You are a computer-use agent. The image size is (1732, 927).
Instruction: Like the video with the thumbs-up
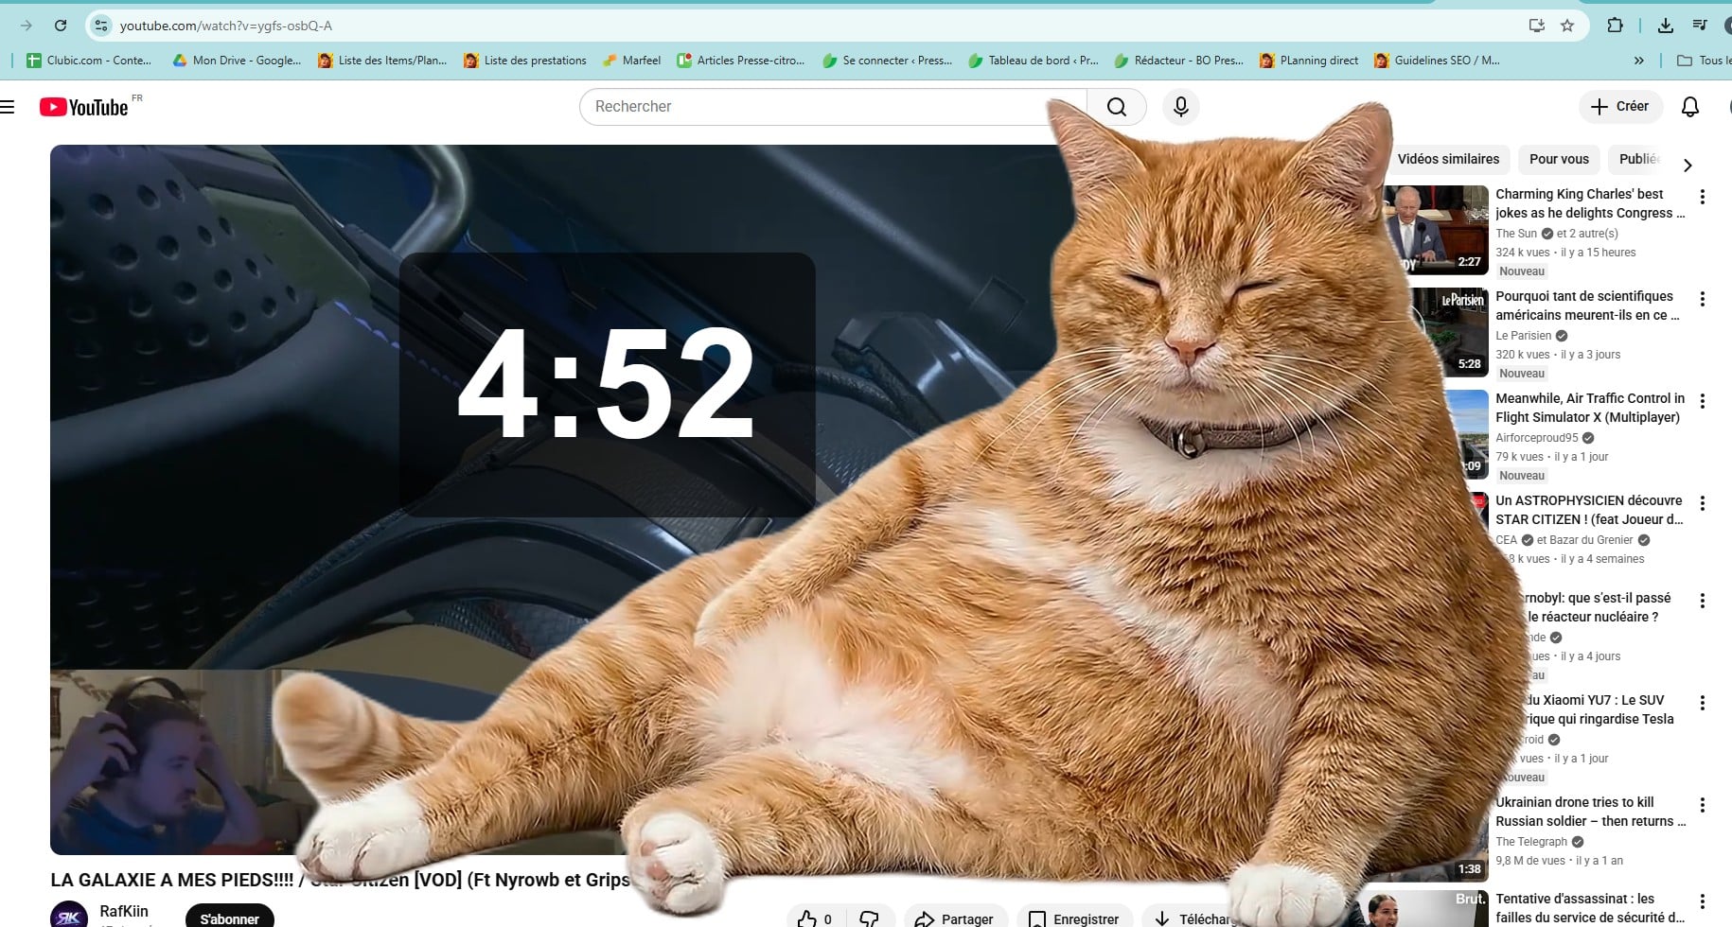[x=807, y=917]
